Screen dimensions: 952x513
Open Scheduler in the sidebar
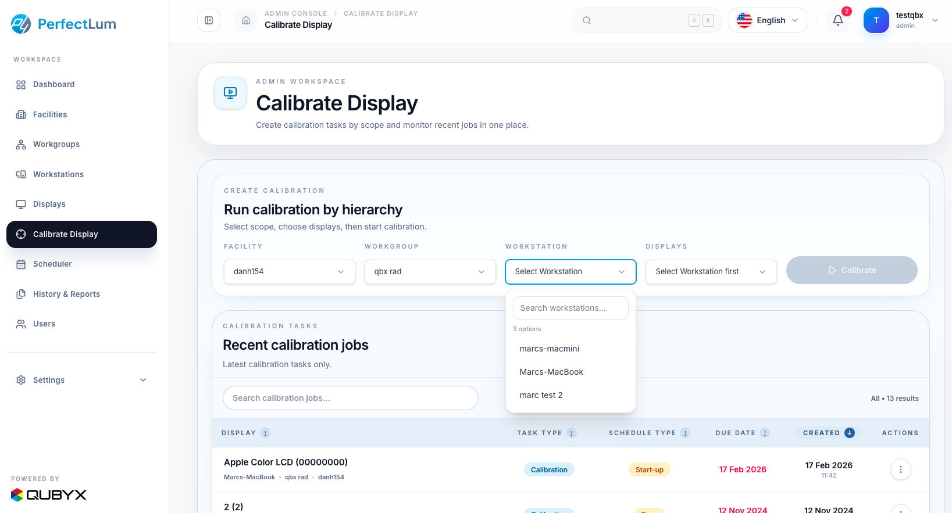pos(52,264)
